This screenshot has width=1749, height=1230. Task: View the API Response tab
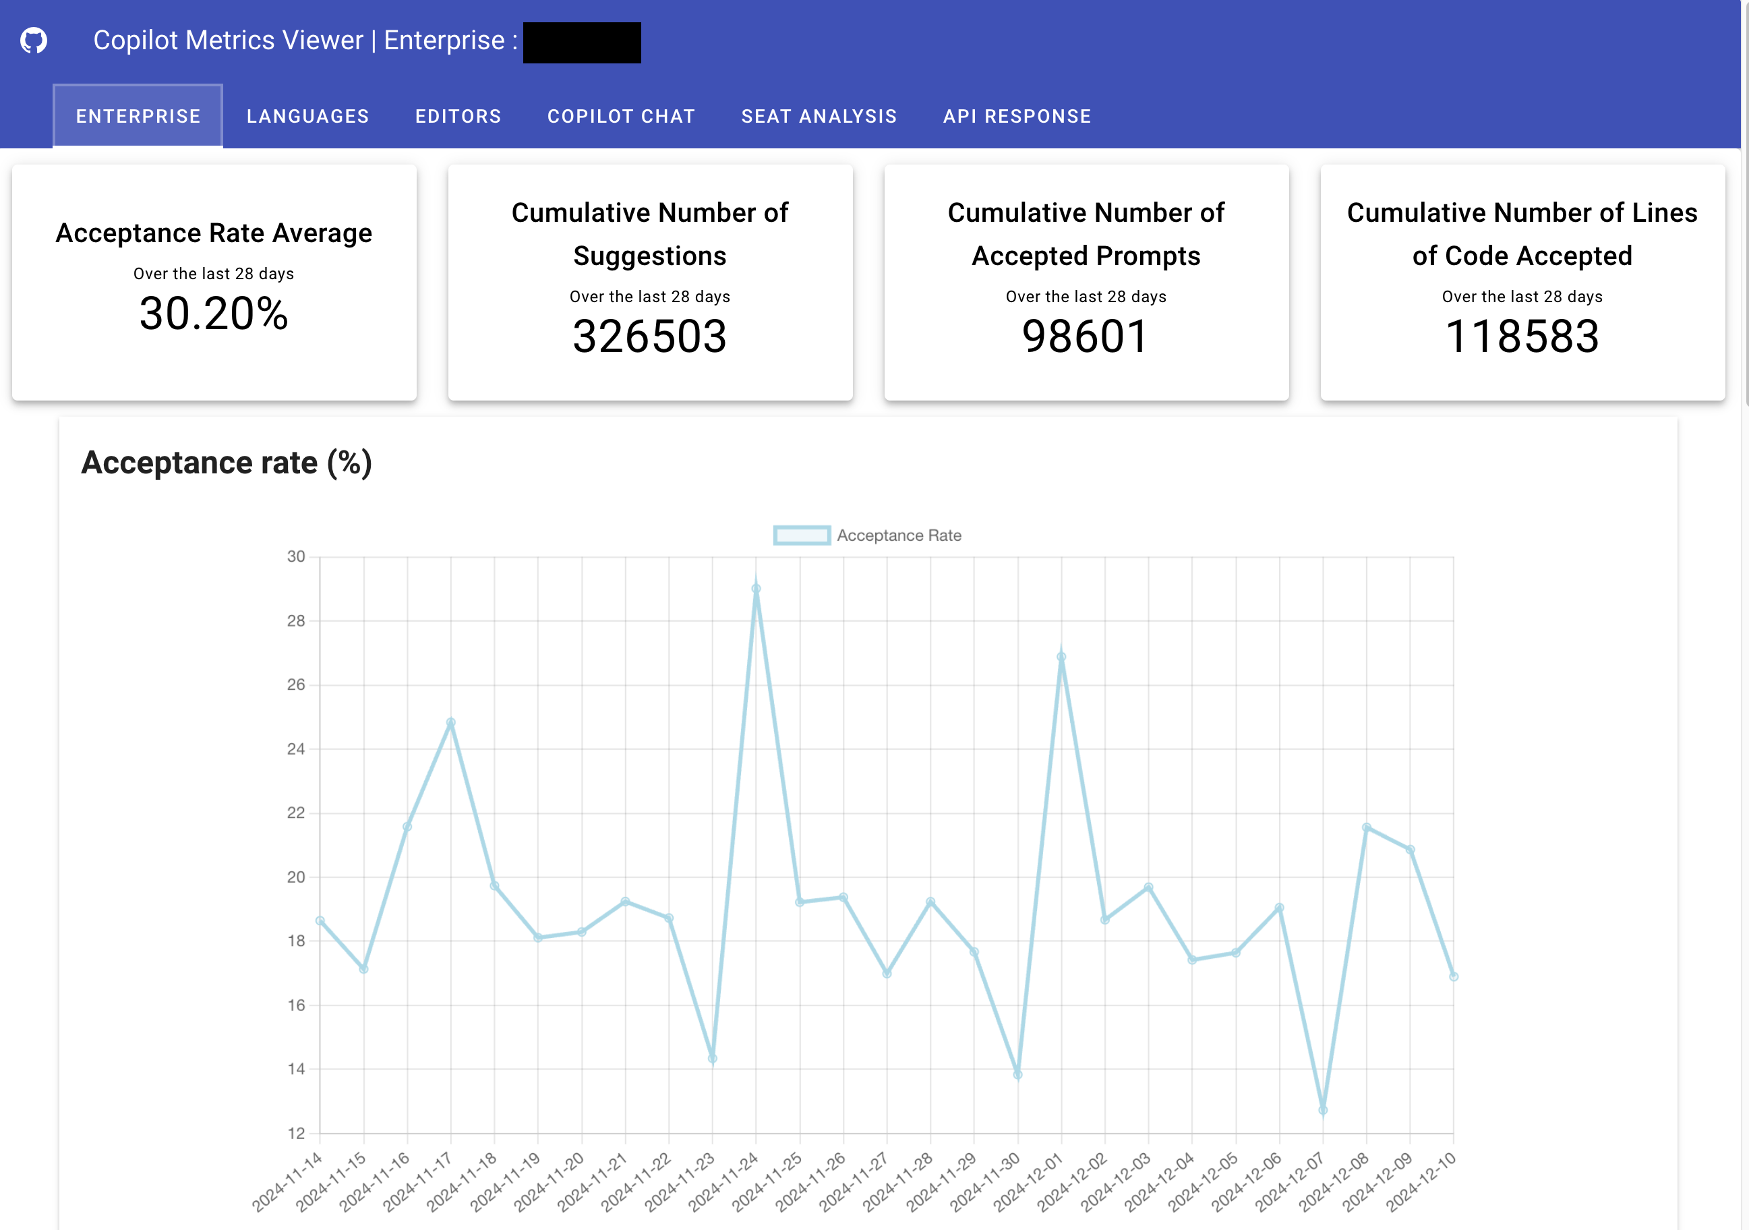click(1016, 116)
